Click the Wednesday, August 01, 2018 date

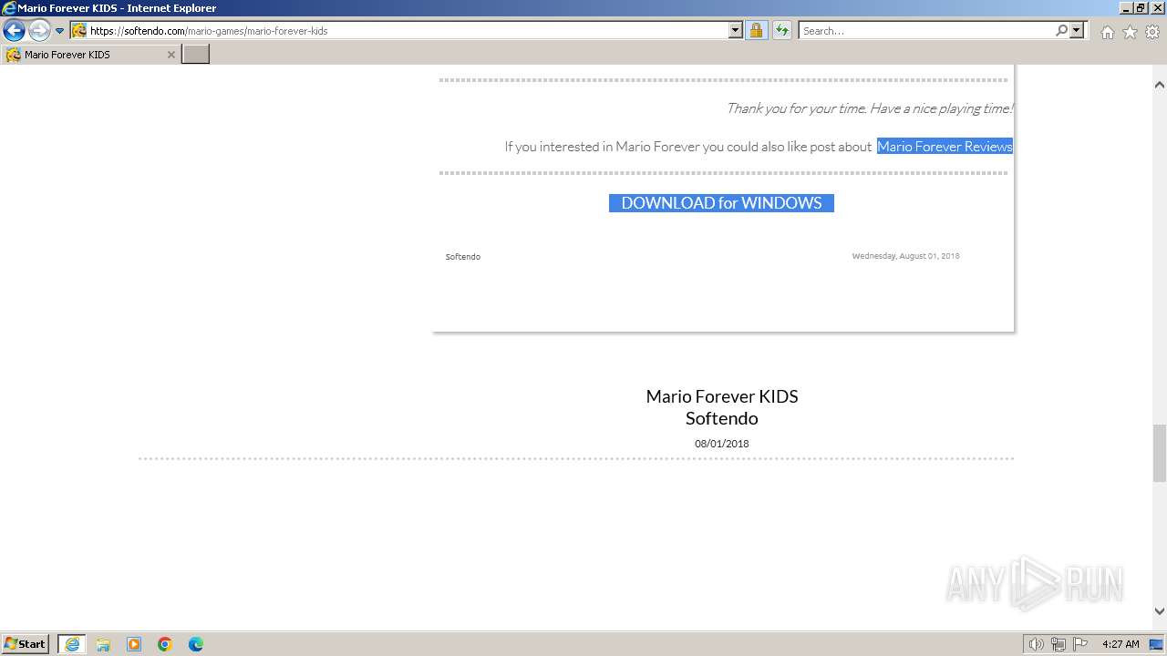tap(905, 256)
